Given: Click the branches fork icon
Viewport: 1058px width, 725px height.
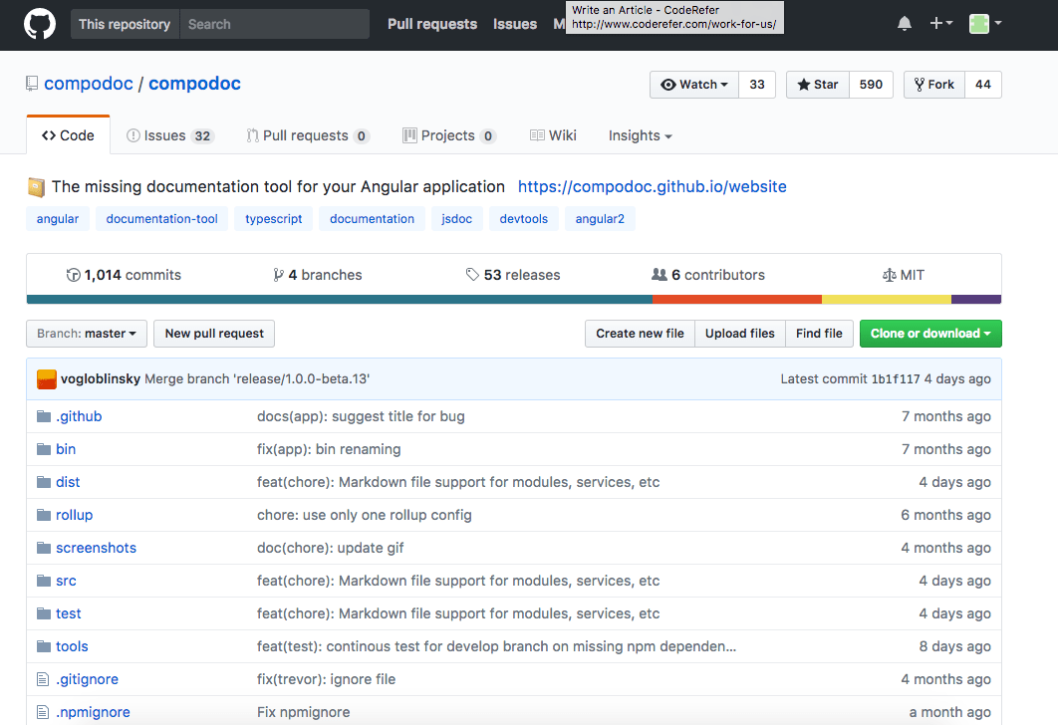Looking at the screenshot, I should [x=278, y=275].
